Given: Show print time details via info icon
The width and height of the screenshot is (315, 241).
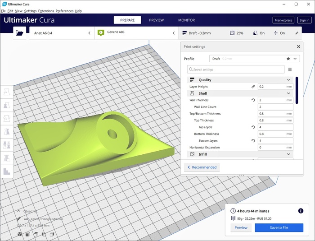Looking at the screenshot, I should coord(301,211).
